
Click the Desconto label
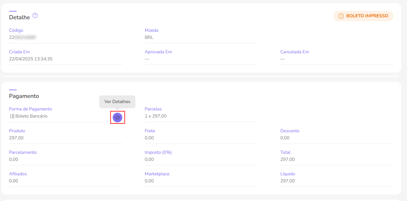[x=290, y=131]
